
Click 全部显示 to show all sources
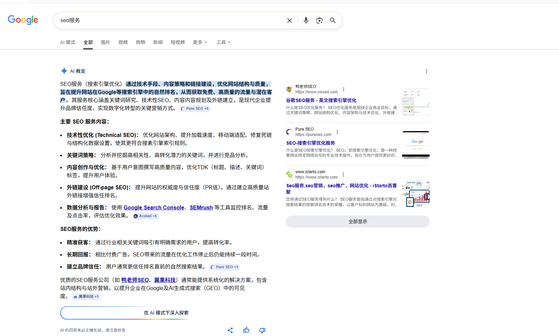[357, 222]
